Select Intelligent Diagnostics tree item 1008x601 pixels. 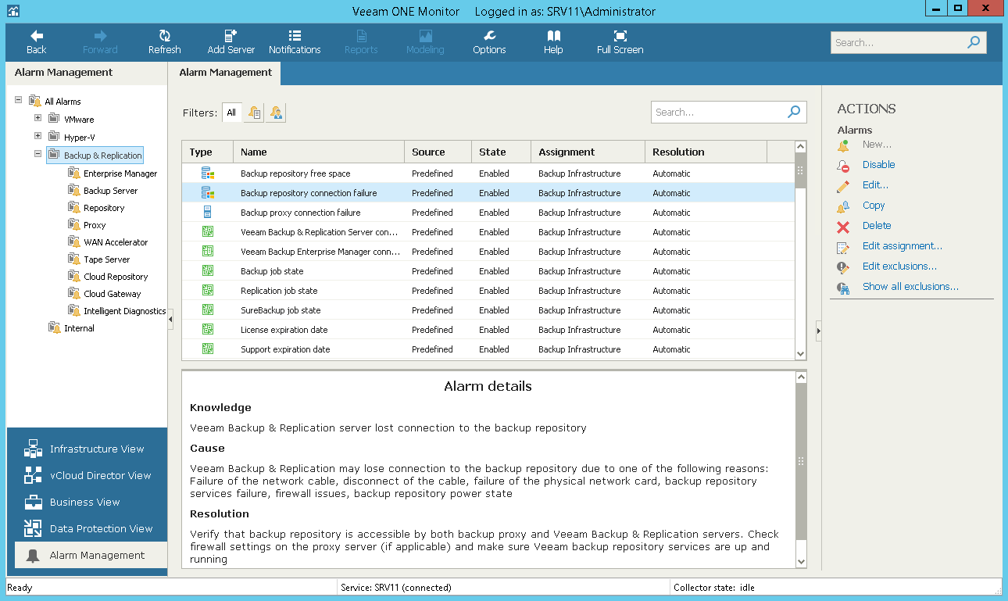click(124, 311)
